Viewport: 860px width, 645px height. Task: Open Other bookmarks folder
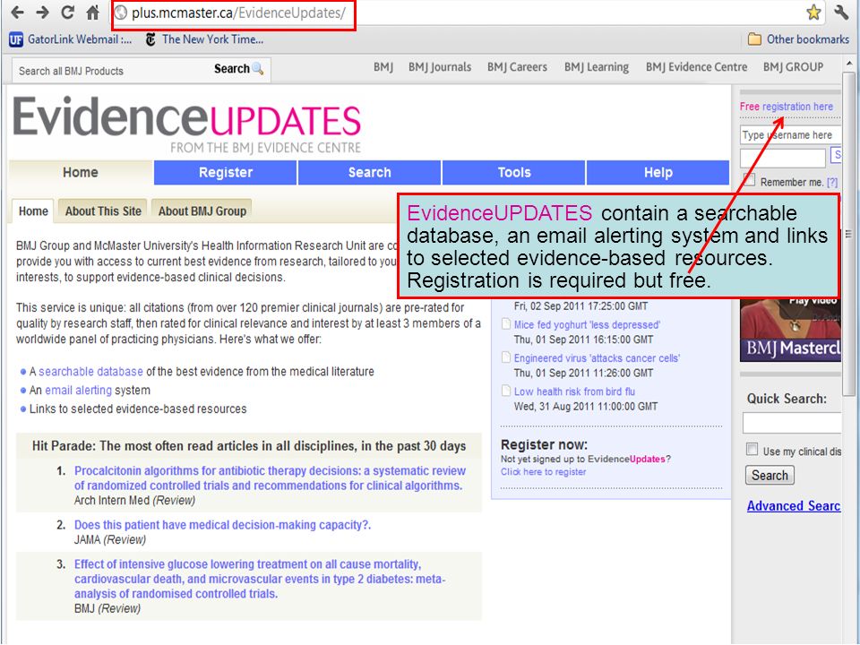798,39
